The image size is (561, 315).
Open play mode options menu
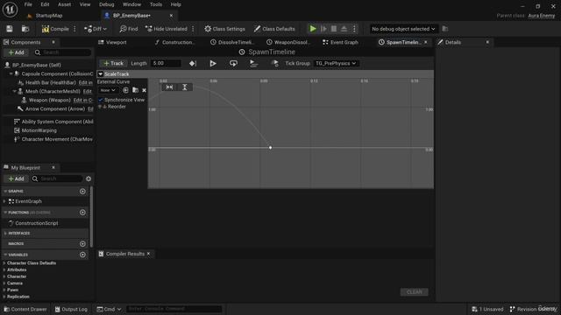354,29
